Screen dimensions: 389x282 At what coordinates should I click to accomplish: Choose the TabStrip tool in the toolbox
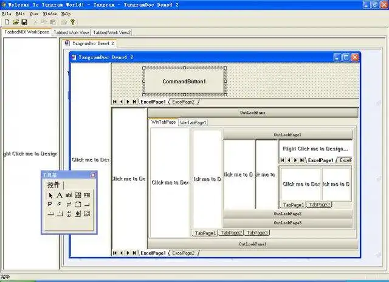tap(50, 214)
